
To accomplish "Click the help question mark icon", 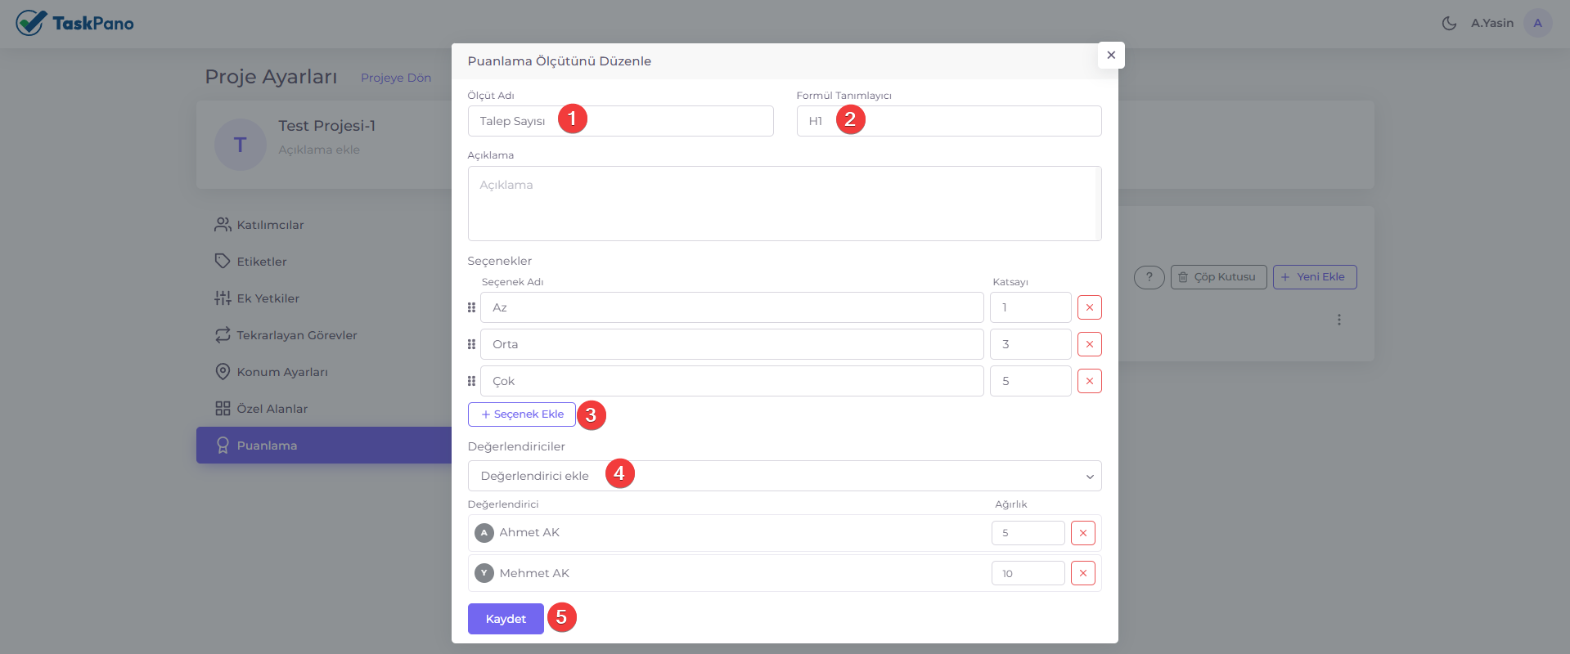I will [x=1149, y=277].
